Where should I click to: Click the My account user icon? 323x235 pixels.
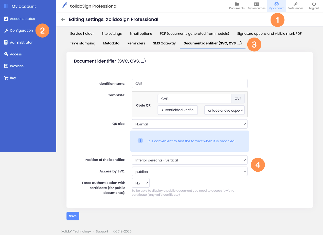click(276, 4)
